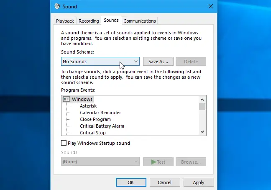
Task: Select the Windows program events icon
Action: (x=66, y=99)
